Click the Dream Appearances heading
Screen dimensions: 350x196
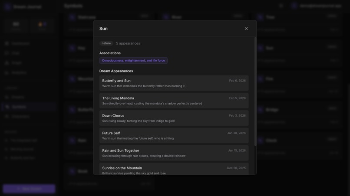[x=116, y=71]
